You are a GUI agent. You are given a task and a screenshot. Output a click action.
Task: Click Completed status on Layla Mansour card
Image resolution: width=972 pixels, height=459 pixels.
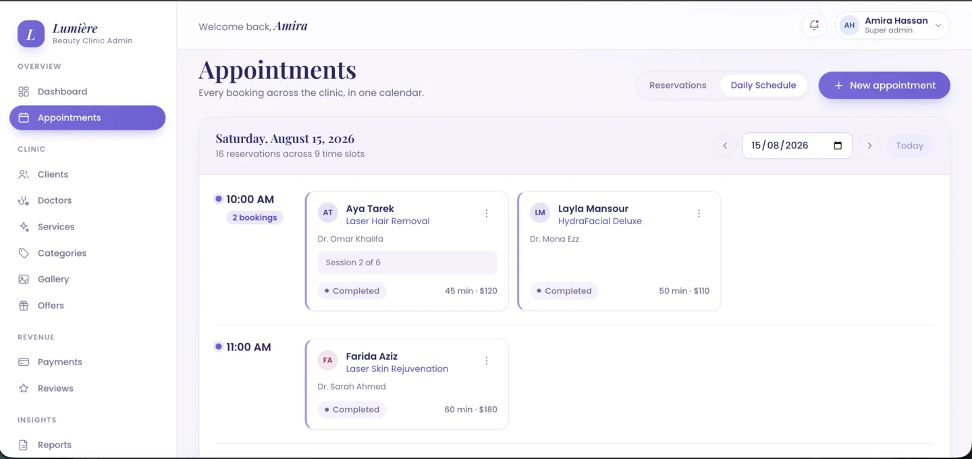click(564, 291)
